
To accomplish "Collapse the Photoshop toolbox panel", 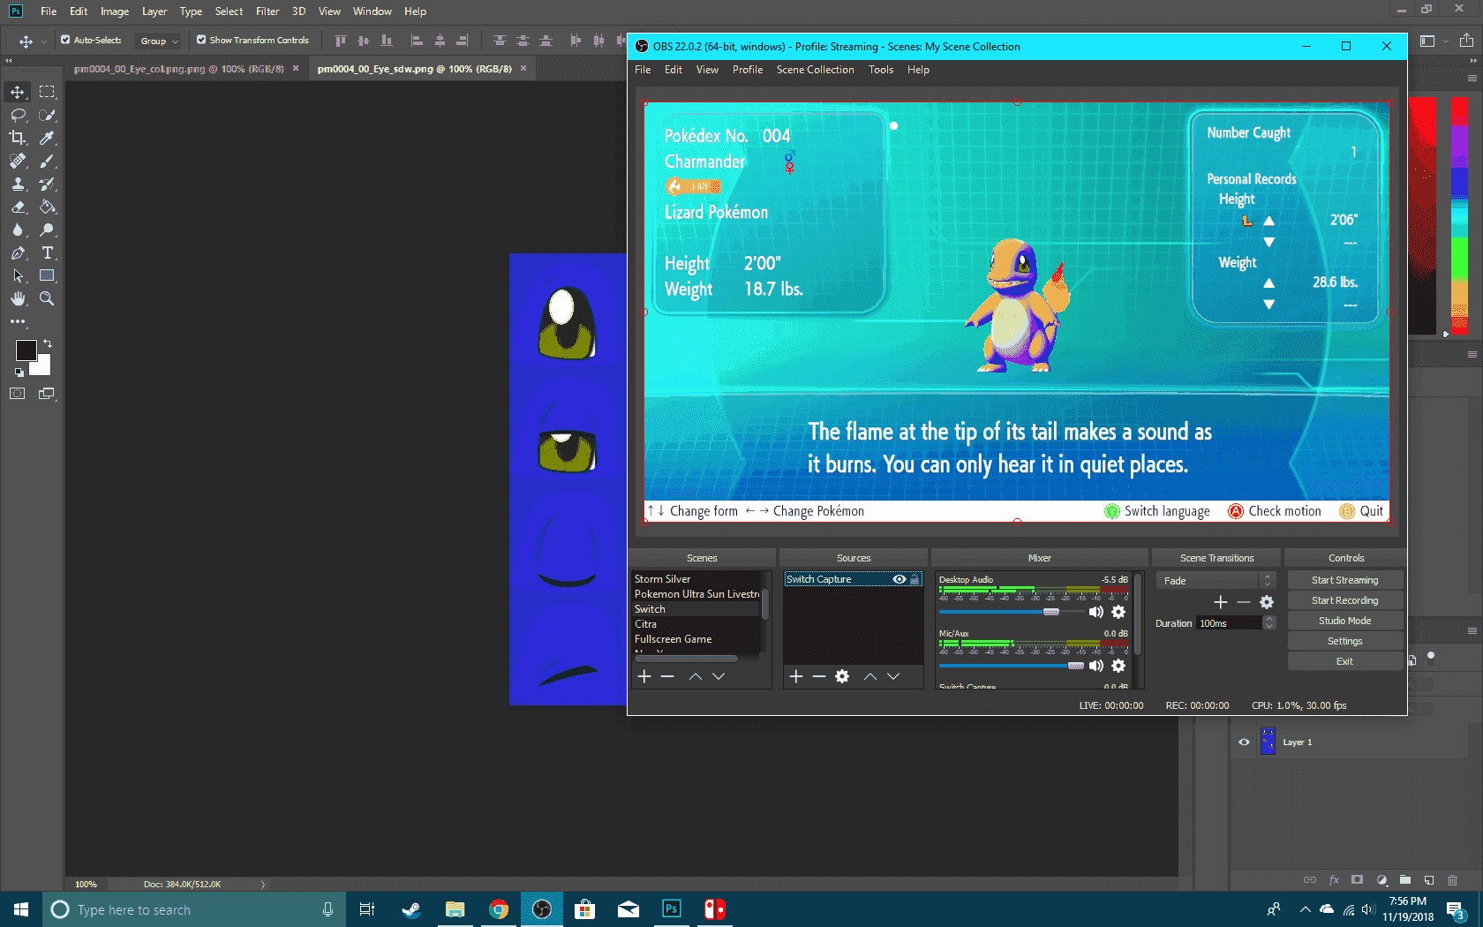I will click(9, 61).
